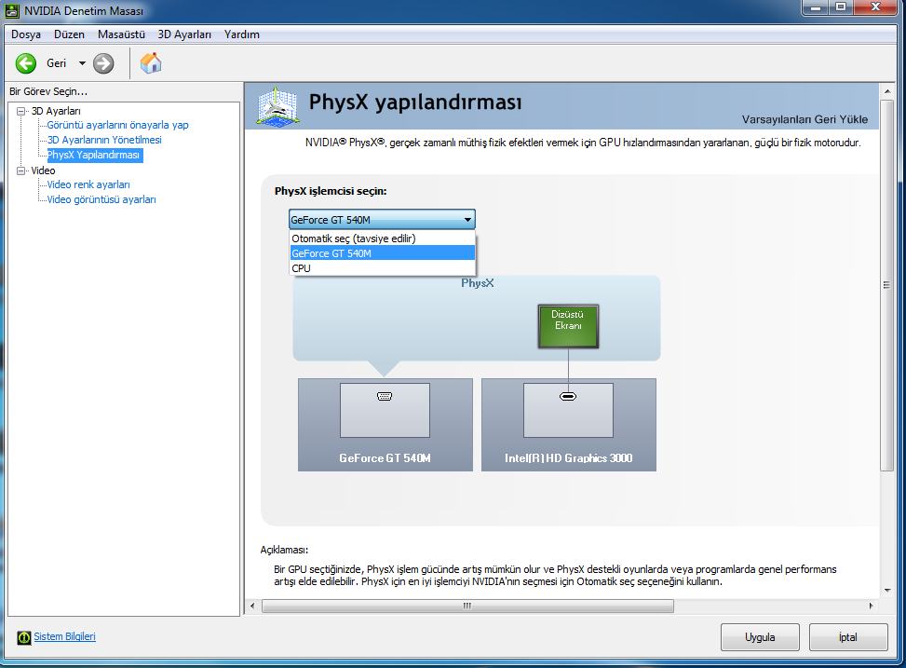Open the Düzen menu
The image size is (906, 668).
click(69, 34)
